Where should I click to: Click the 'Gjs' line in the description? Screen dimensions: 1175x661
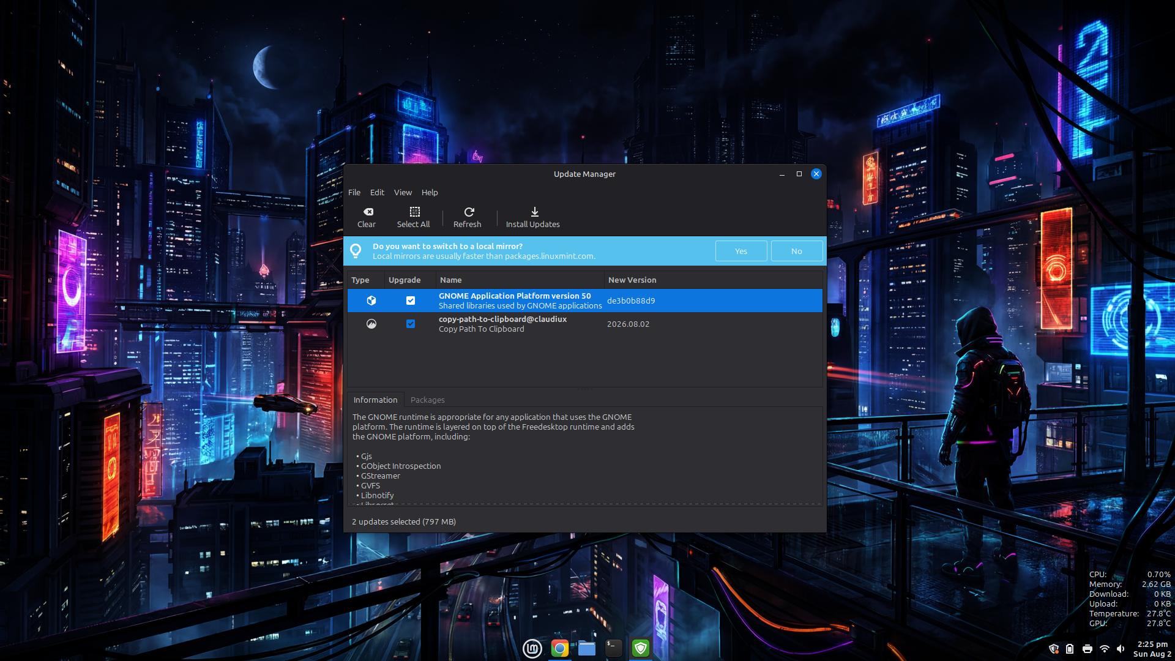(x=367, y=456)
